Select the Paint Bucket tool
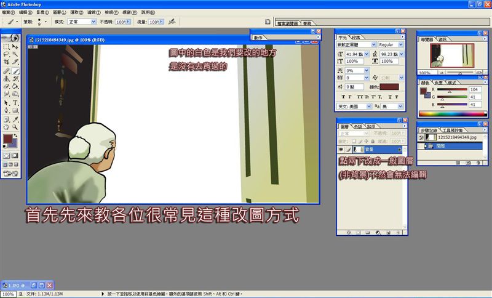 [15, 86]
